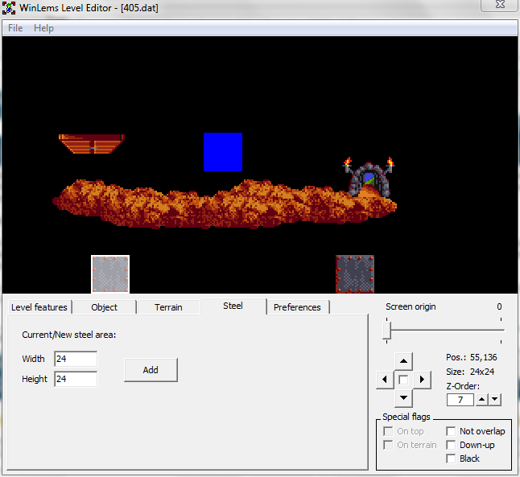Click the Z-Order value field
Image resolution: width=520 pixels, height=477 pixels.
click(460, 400)
